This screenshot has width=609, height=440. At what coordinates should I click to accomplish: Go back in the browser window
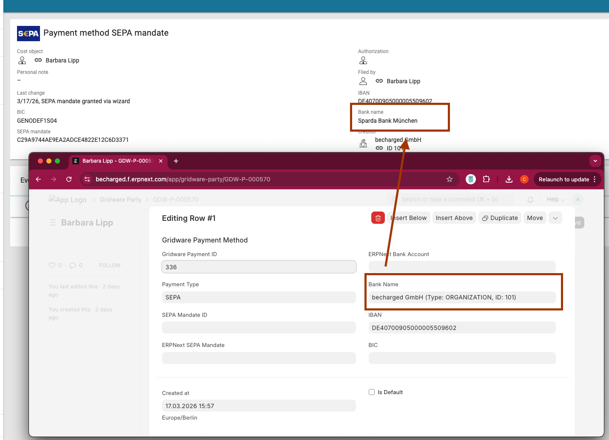38,179
